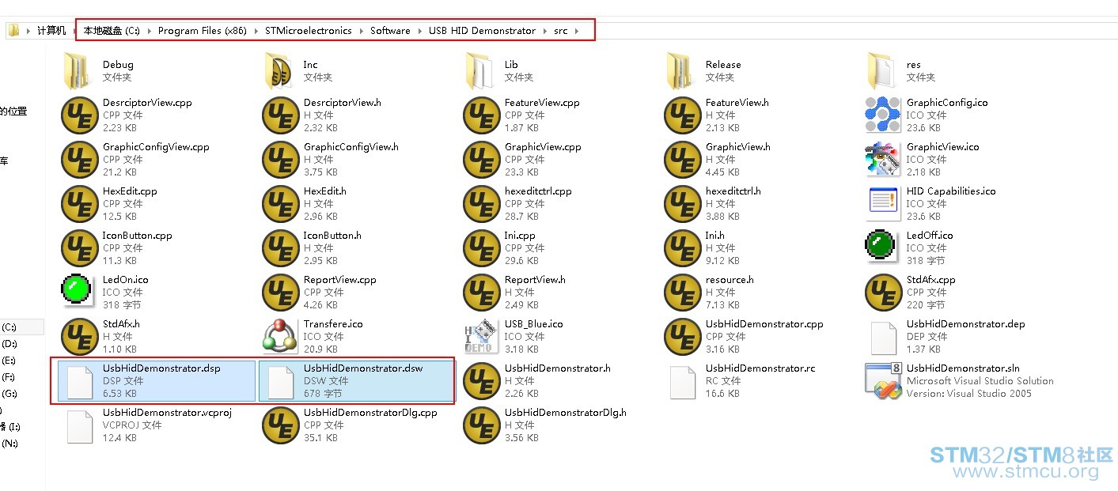Navigate to 计算机 in the address bar

(51, 31)
